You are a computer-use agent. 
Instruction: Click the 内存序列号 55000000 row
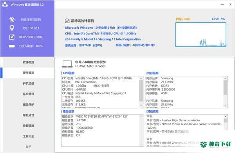(161, 89)
